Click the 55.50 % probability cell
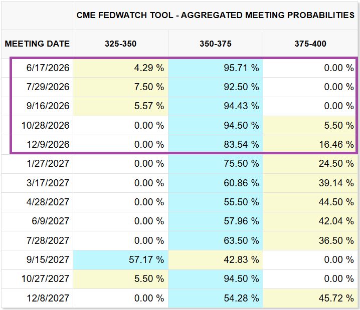The width and height of the screenshot is (360, 310). click(216, 202)
